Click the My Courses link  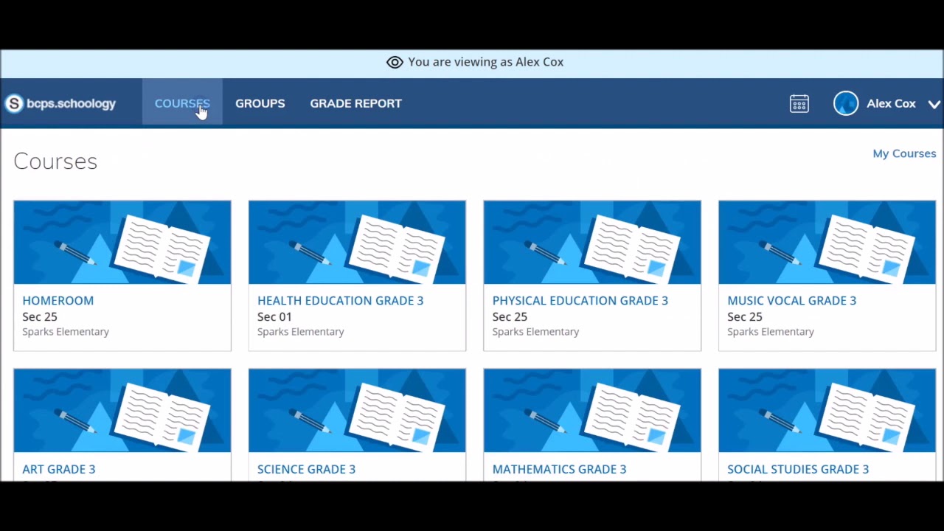click(904, 153)
